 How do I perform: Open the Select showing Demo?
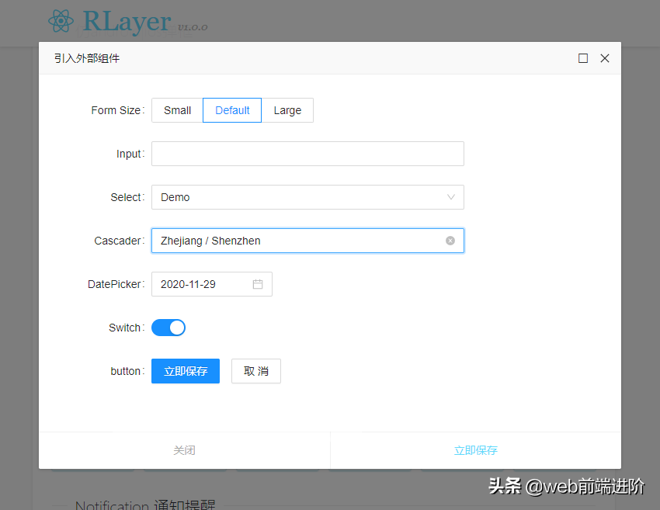[x=307, y=197]
